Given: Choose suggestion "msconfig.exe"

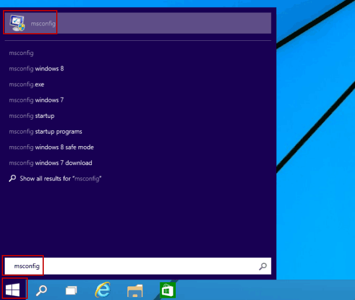Looking at the screenshot, I should click(x=27, y=85).
